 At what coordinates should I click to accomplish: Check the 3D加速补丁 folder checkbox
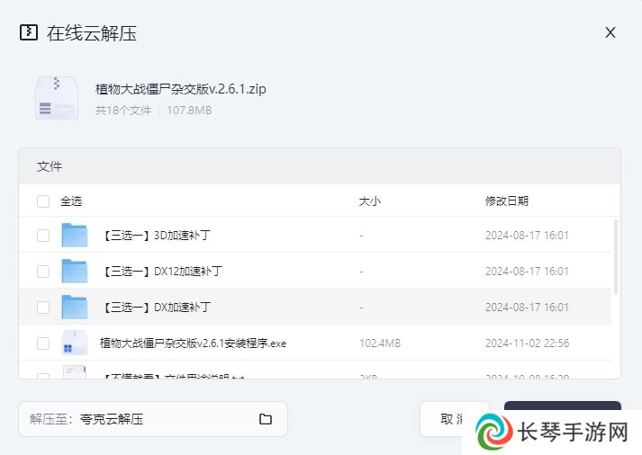(x=43, y=236)
